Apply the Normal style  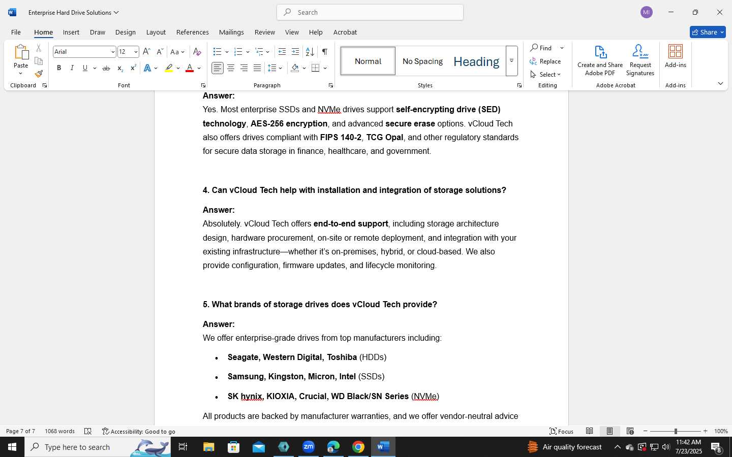tap(368, 61)
